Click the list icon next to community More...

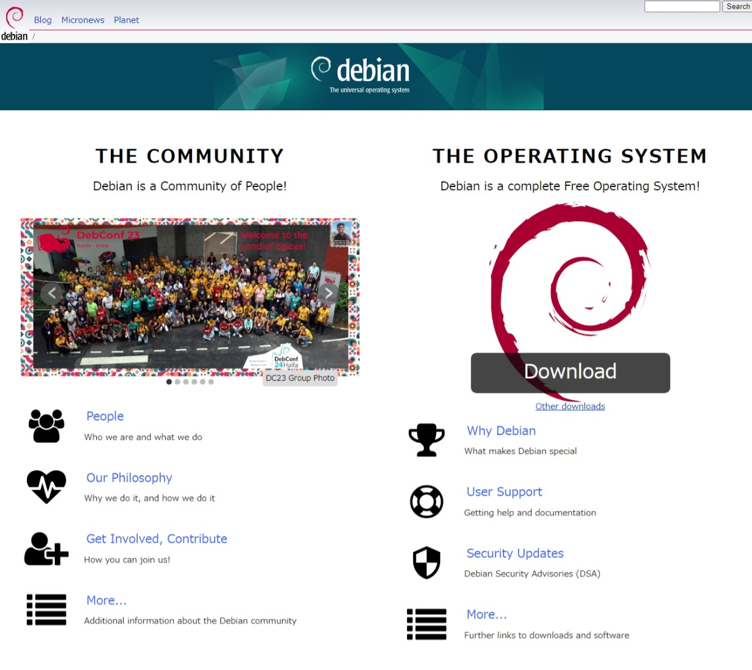tap(46, 609)
